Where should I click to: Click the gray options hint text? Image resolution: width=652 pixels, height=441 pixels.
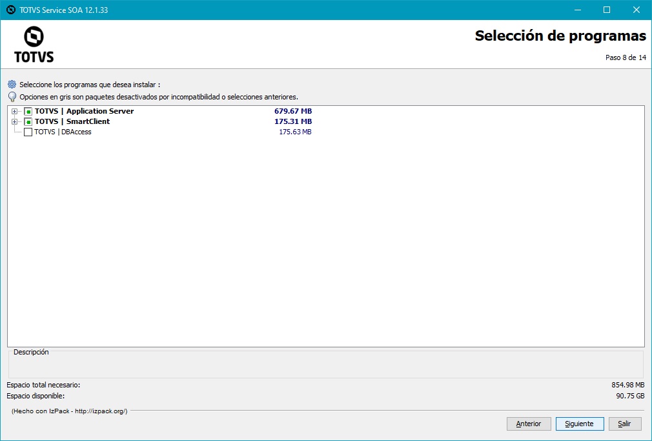[x=159, y=97]
